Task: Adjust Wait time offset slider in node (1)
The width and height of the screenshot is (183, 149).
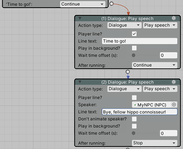Action: (x=145, y=55)
